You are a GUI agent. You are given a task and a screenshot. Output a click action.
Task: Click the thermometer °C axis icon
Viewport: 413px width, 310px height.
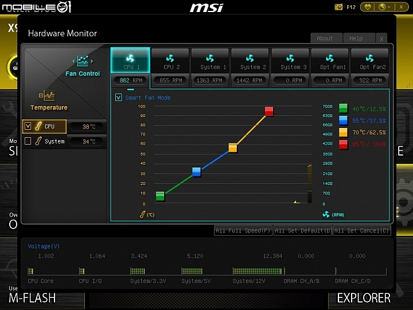(x=142, y=214)
